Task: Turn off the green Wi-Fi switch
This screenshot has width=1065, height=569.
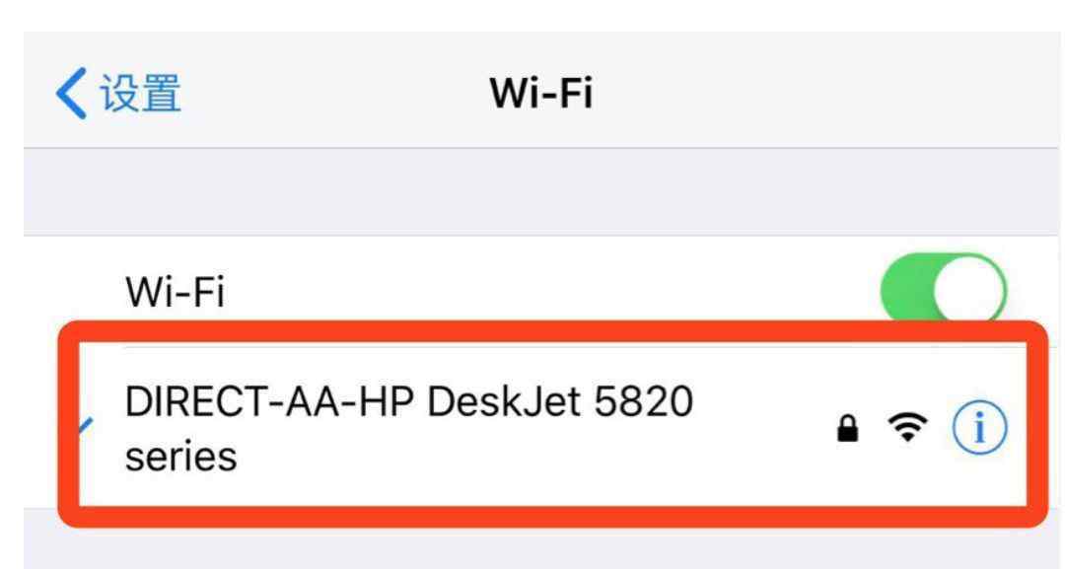Action: 944,290
